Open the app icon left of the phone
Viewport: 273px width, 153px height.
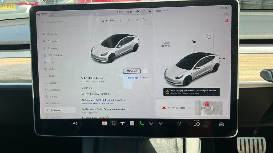click(x=132, y=123)
